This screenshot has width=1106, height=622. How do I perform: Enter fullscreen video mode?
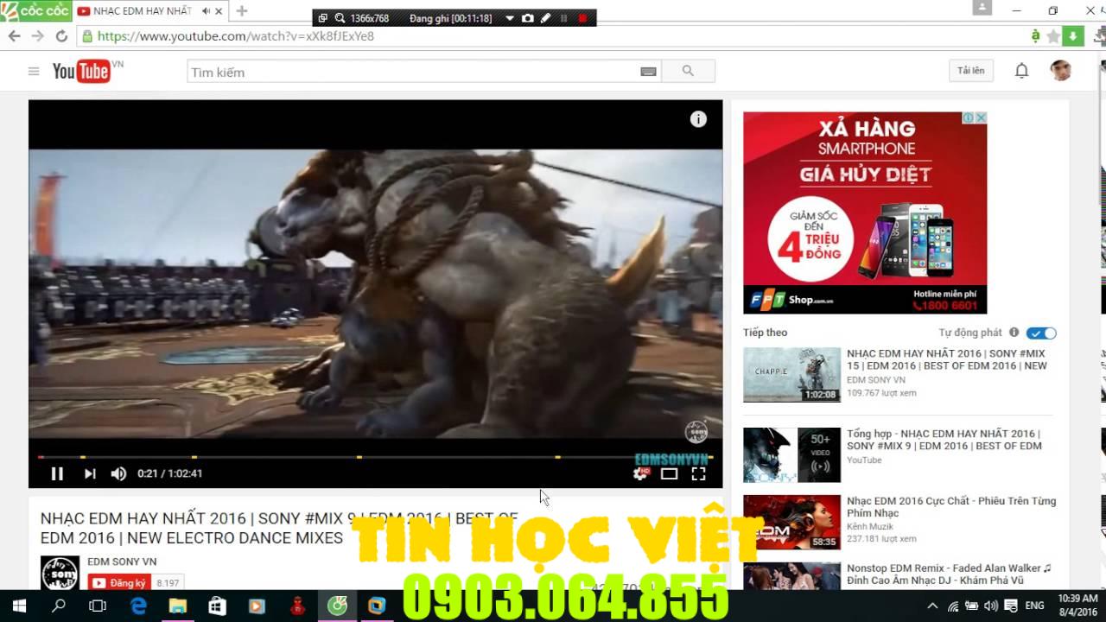pos(698,473)
